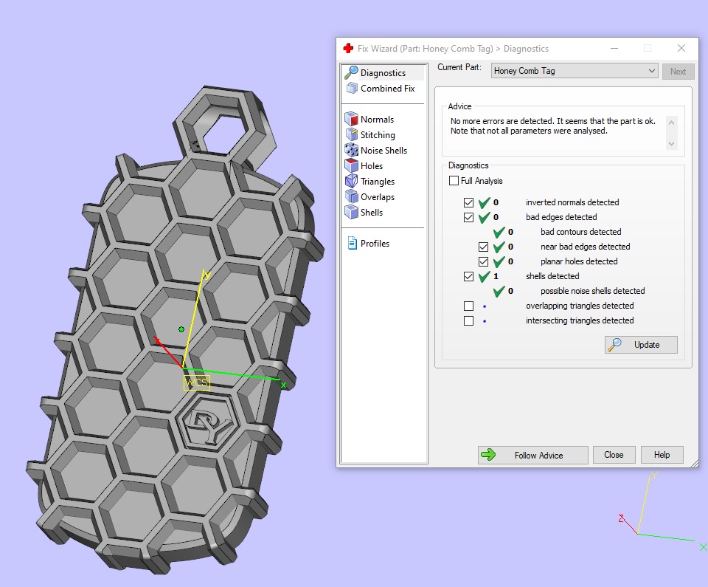Go to the Stitching page
The image size is (708, 587).
point(378,135)
